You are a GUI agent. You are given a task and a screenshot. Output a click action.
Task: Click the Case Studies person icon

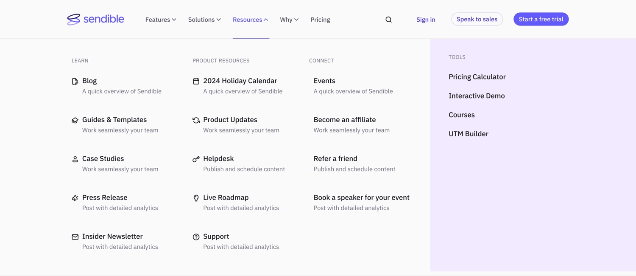pyautogui.click(x=75, y=159)
